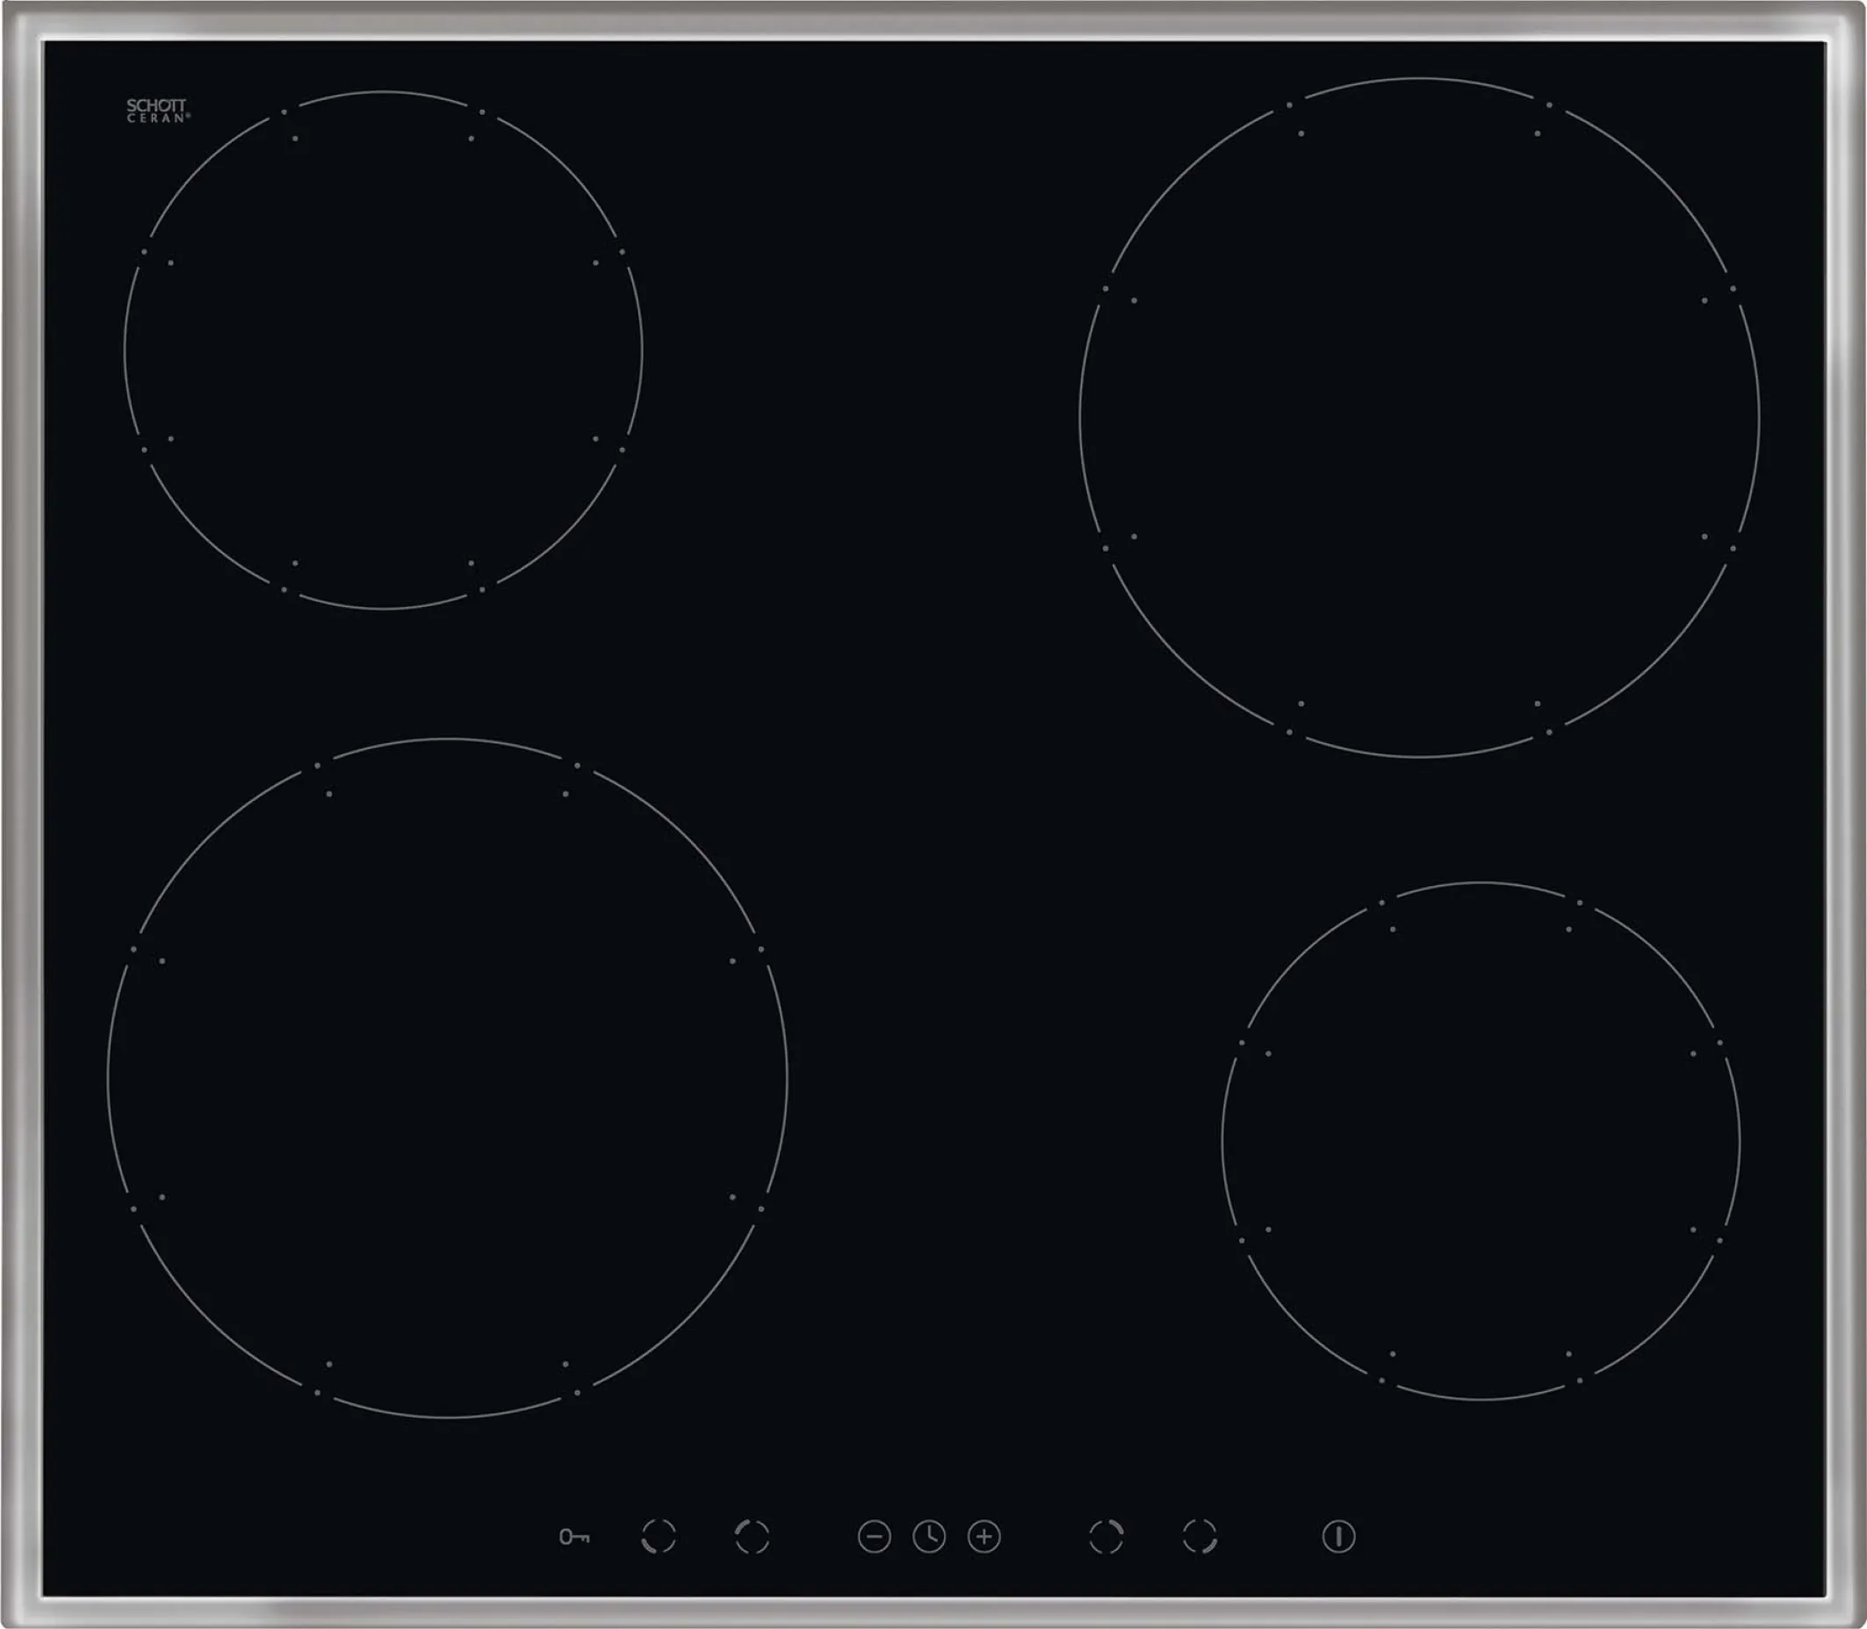
Task: Click the large top-right cooking zone center
Action: (x=1419, y=417)
